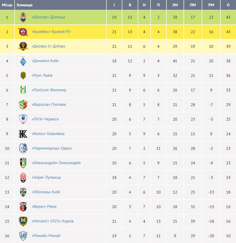Viewport: 236px width, 243px height.
Task: Click the Dynamo Kyiv diamond logo
Action: [23, 61]
